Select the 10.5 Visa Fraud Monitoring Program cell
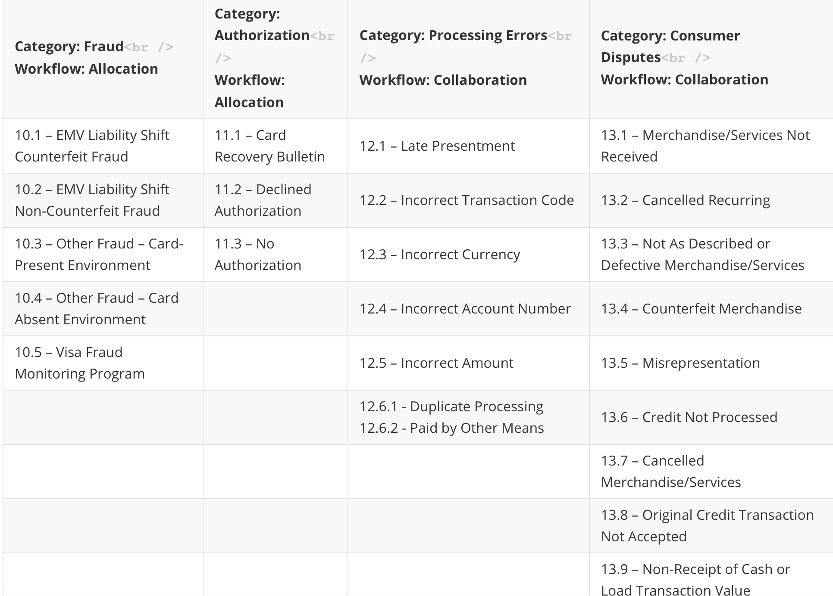 (80, 363)
